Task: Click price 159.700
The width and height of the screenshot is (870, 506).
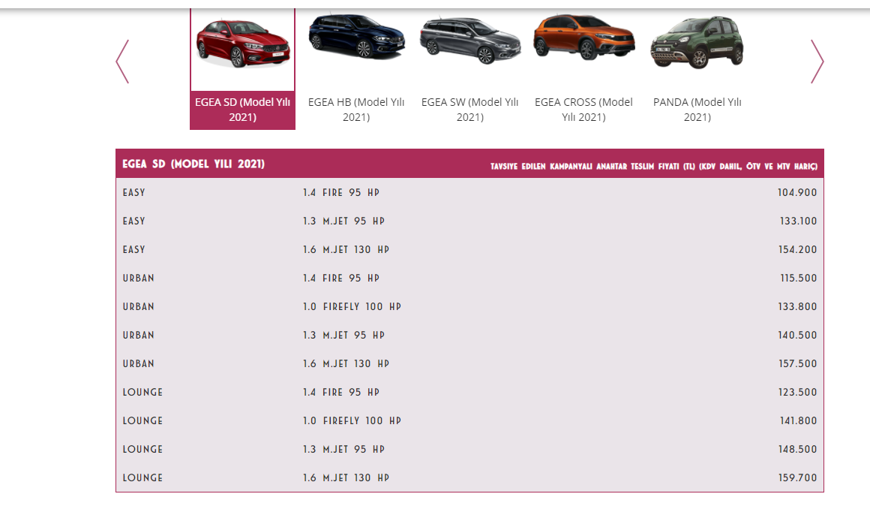Action: (797, 477)
